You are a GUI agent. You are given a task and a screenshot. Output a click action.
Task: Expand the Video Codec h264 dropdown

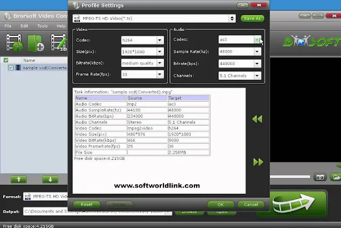[160, 40]
